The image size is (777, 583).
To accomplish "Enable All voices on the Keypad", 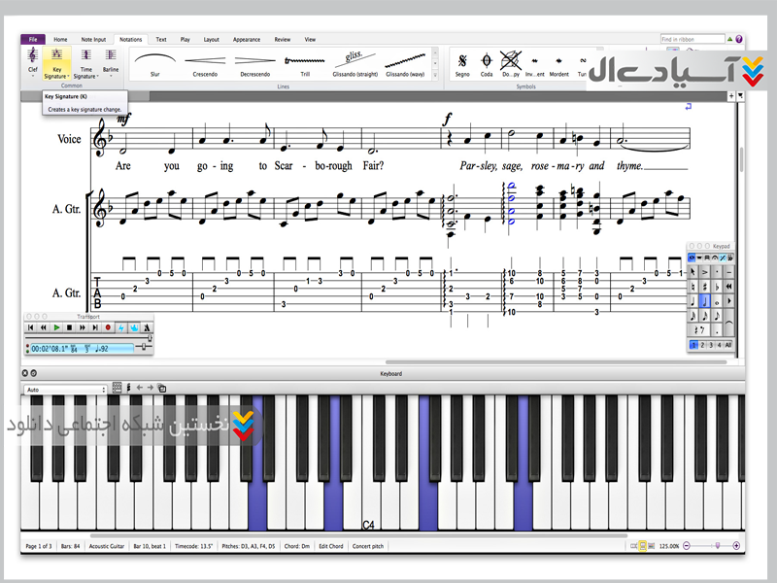I will 728,345.
